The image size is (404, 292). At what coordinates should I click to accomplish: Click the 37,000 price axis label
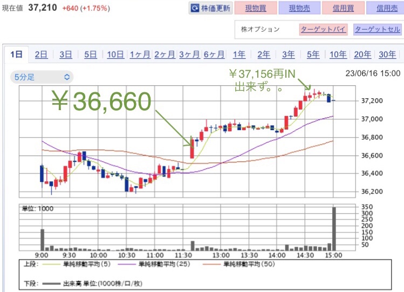click(x=372, y=119)
